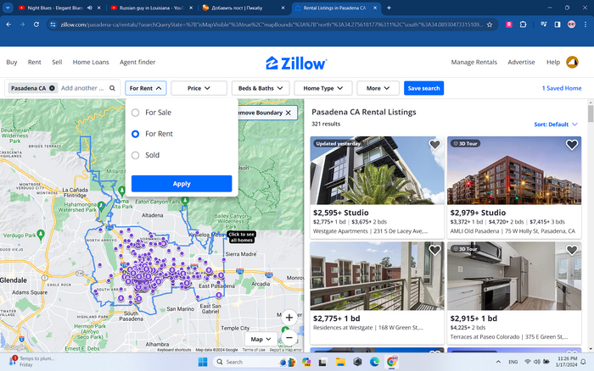
Task: Open the Home Loans menu
Action: point(91,62)
